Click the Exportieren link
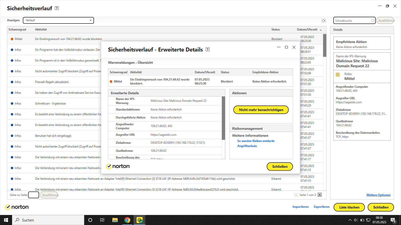Viewport: 401px width, 225px height. (322, 207)
